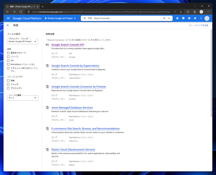Open browser collections icon
Image resolution: width=216 pixels, height=175 pixels.
(194, 12)
